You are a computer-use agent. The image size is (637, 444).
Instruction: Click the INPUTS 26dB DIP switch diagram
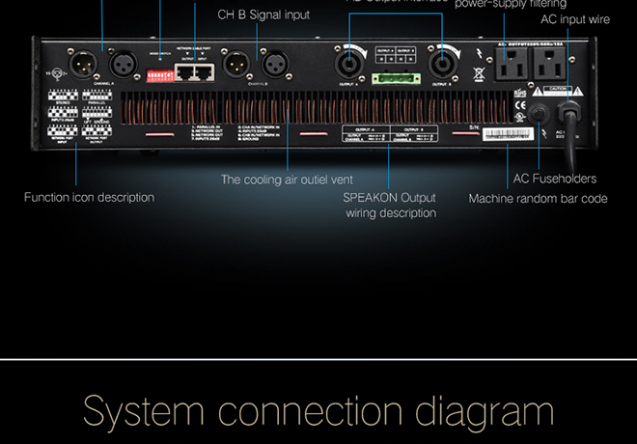coord(63,114)
